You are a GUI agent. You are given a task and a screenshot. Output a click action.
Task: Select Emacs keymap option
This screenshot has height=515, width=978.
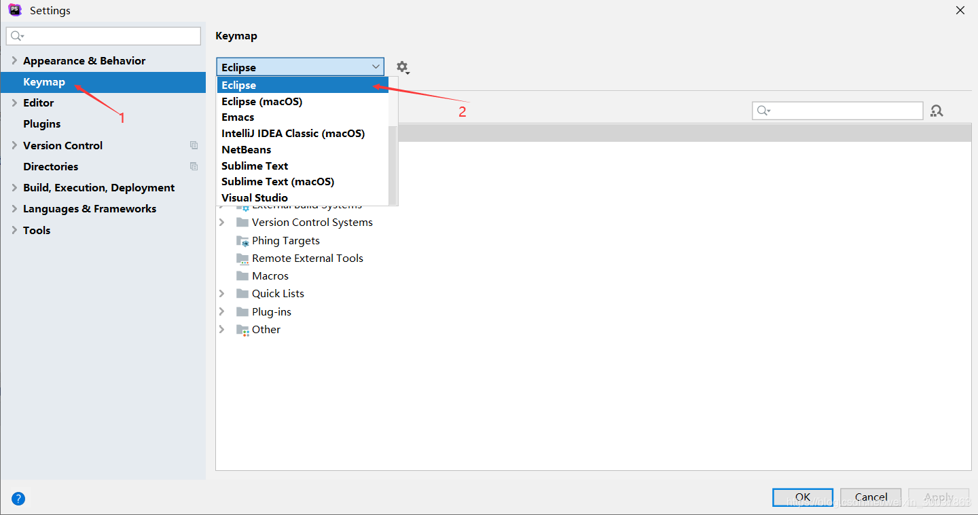302,117
